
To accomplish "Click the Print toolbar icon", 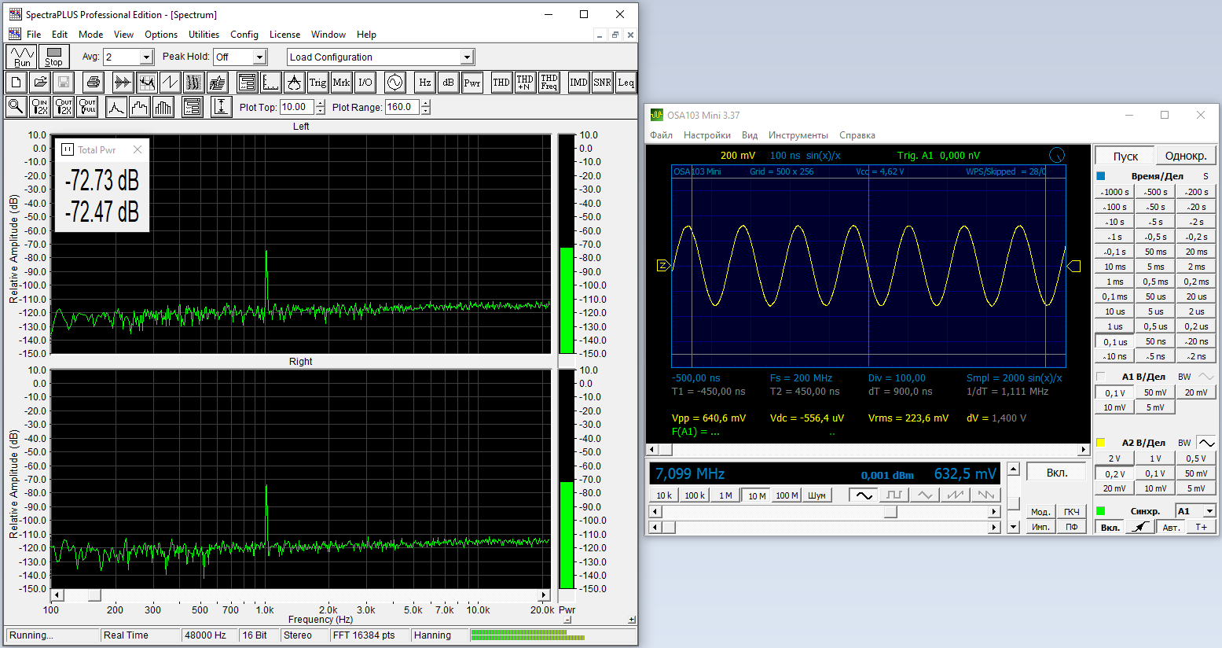I will 94,83.
